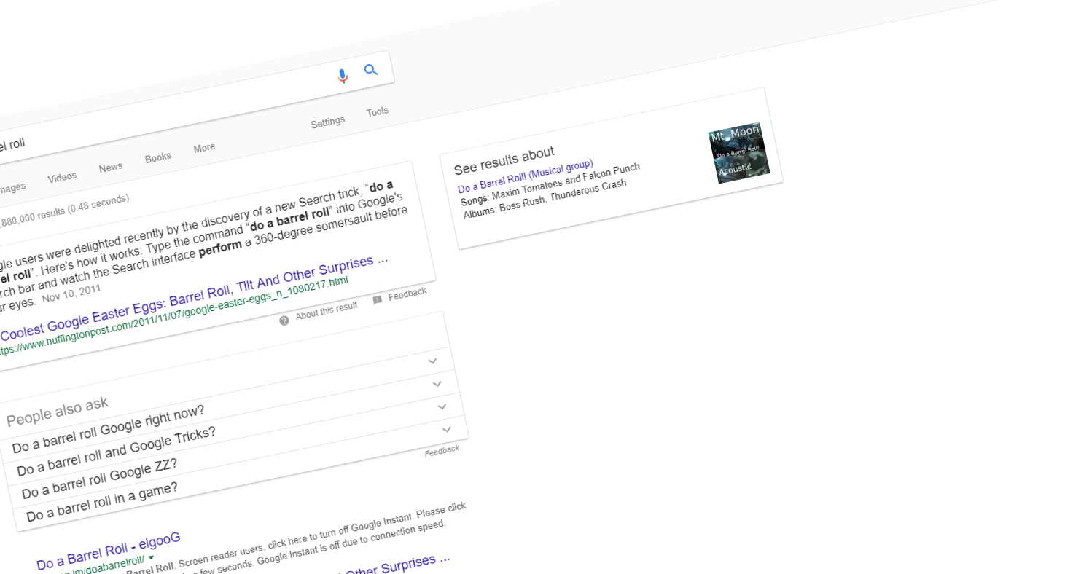Expand "Do a barrel roll in a game?"
This screenshot has height=574, width=1073.
[x=241, y=465]
